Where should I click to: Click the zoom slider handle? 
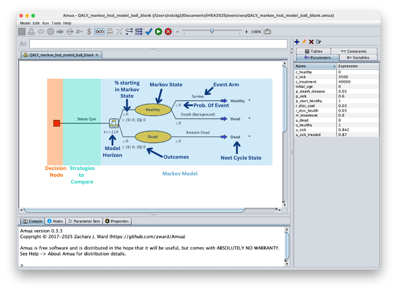click(x=212, y=31)
